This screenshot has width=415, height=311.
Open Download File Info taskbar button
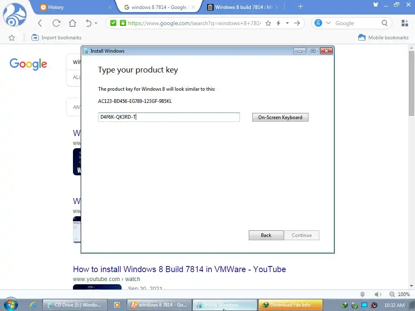[290, 305]
